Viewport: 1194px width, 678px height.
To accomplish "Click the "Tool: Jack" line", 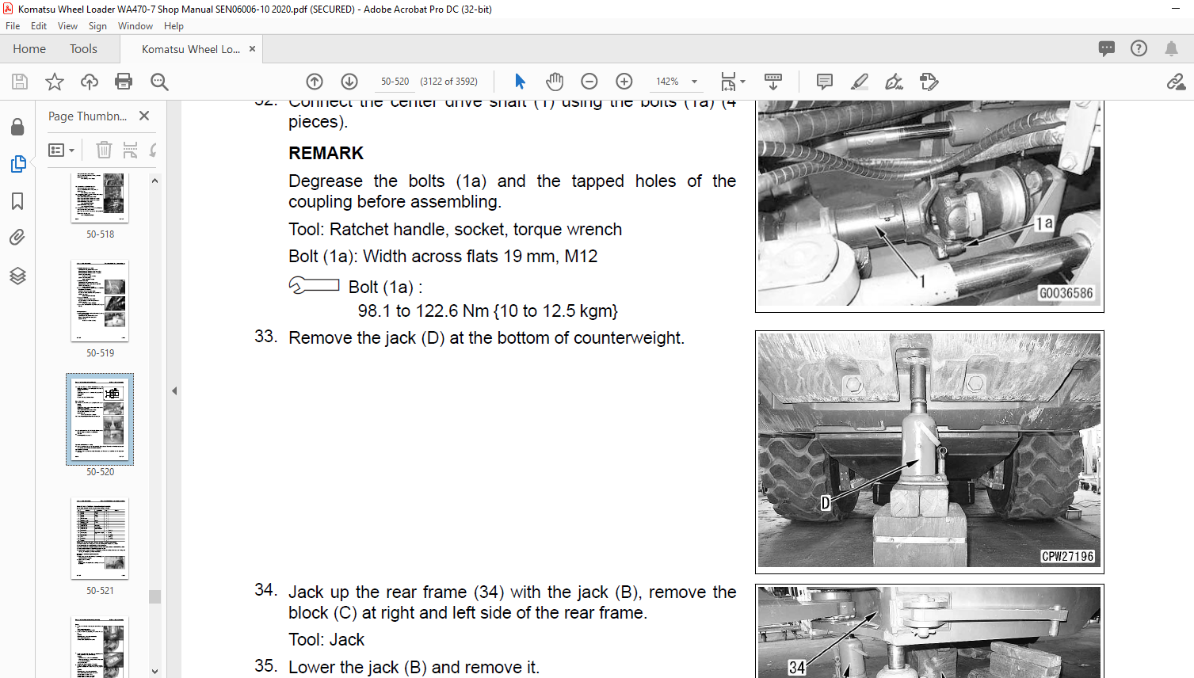I will [326, 640].
